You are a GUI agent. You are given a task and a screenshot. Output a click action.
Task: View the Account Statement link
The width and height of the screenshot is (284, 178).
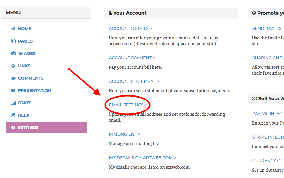(x=134, y=81)
